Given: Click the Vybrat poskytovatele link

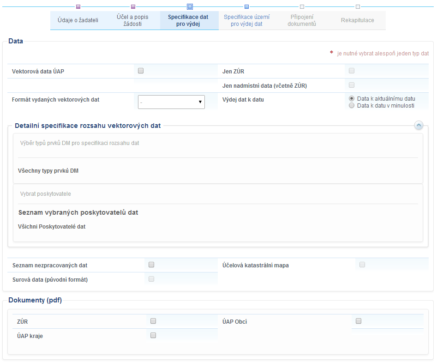Looking at the screenshot, I should (46, 194).
